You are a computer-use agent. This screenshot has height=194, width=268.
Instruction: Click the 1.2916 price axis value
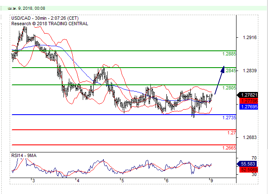(250, 37)
